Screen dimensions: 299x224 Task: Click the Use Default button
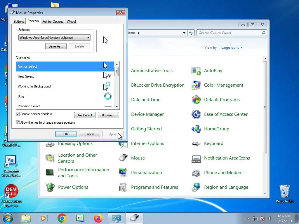click(85, 115)
